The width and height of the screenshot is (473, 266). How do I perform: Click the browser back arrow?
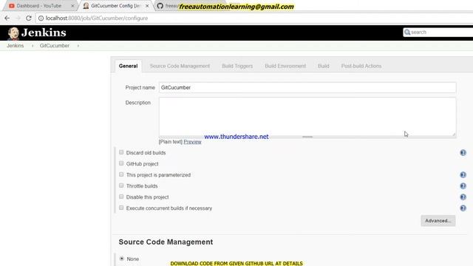[7, 18]
